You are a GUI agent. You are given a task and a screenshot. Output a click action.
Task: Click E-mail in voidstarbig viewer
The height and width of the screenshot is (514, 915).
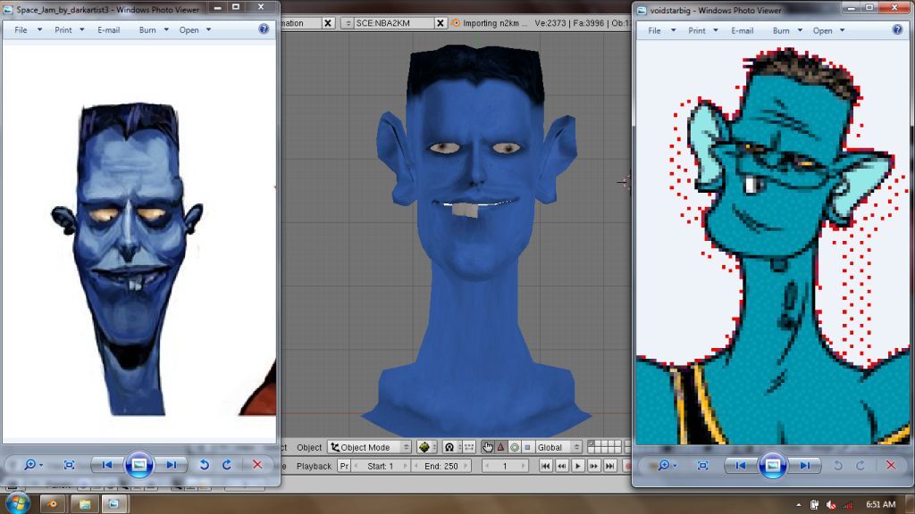click(743, 30)
